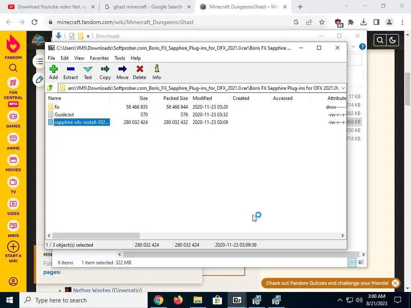411x308 pixels.
Task: Open a new Chrome tab
Action: pos(300,7)
